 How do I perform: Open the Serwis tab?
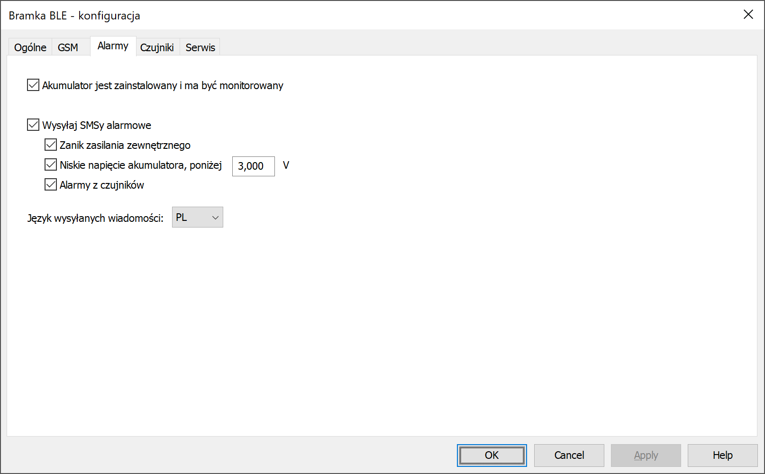(x=200, y=47)
